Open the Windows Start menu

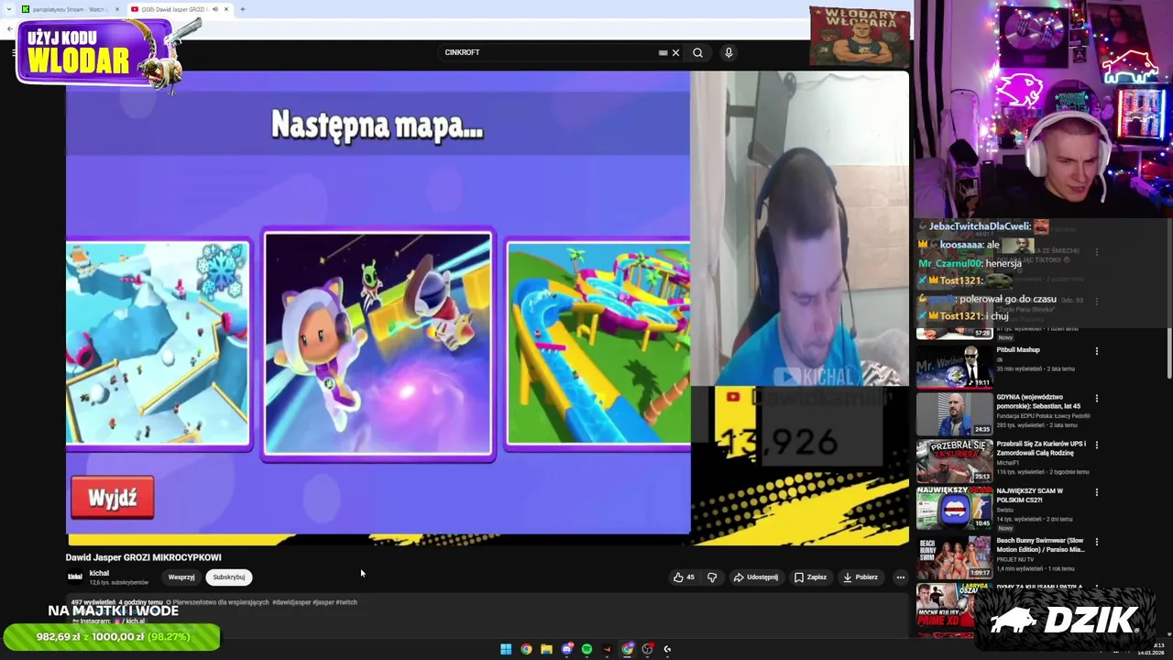click(506, 649)
